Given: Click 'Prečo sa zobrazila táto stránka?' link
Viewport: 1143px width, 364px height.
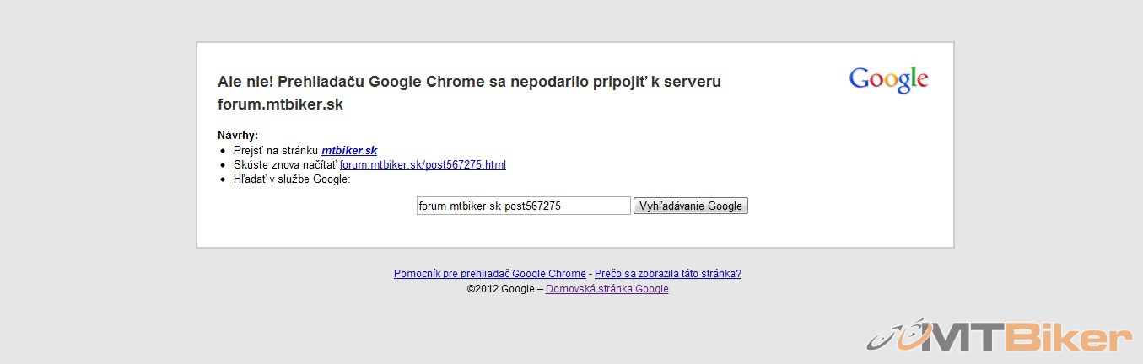Looking at the screenshot, I should click(x=667, y=274).
